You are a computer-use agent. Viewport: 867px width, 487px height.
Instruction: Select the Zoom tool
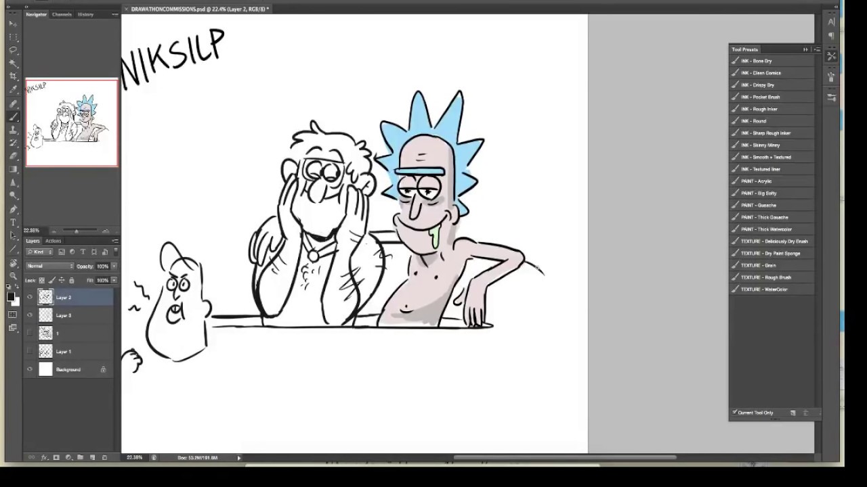pos(13,275)
